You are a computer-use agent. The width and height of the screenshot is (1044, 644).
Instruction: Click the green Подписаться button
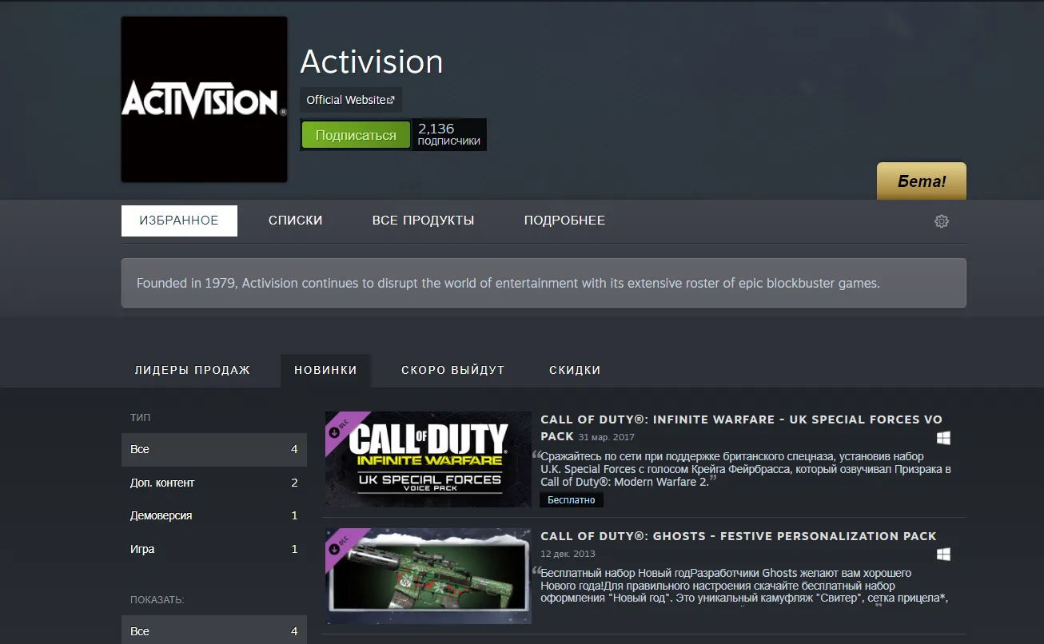(x=356, y=135)
